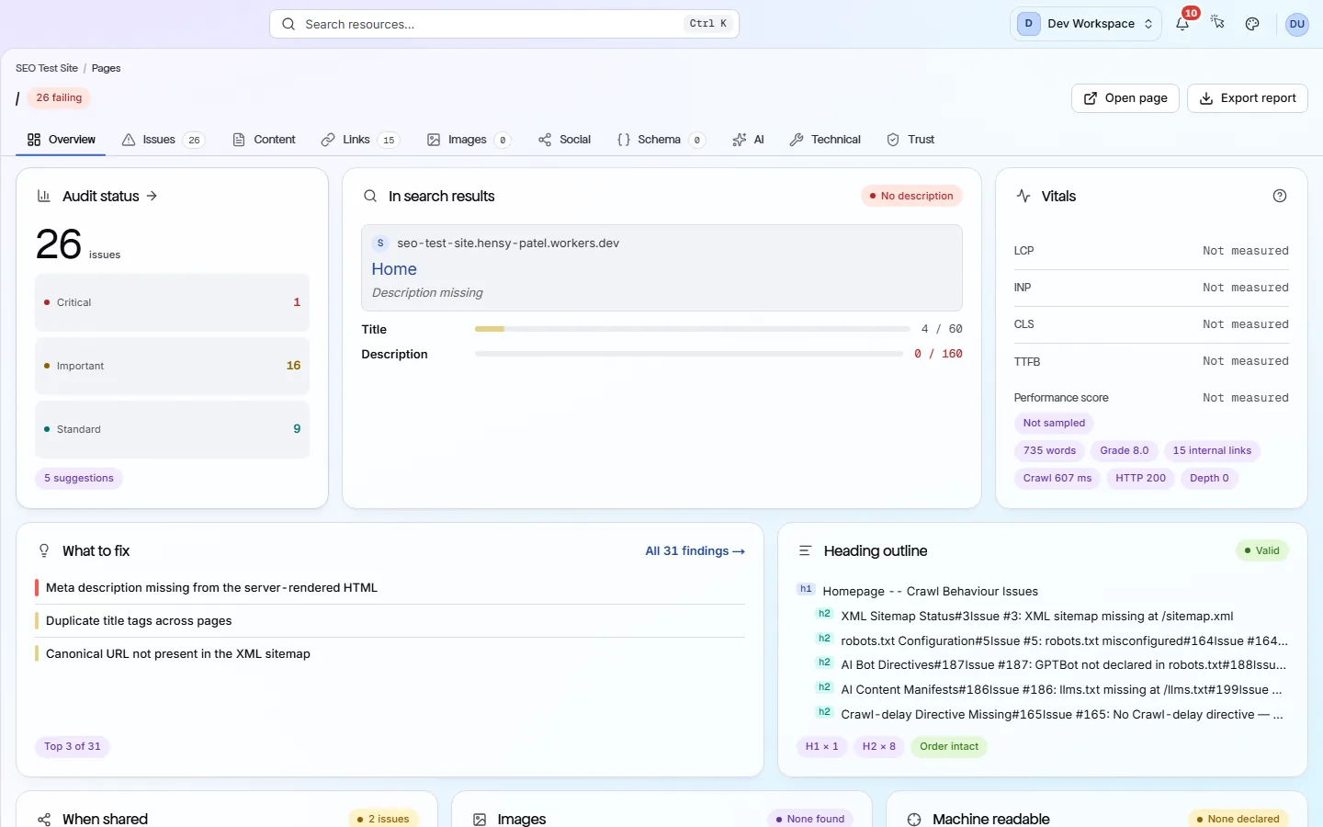The image size is (1323, 827).
Task: Click the Home search result title
Action: coord(394,269)
